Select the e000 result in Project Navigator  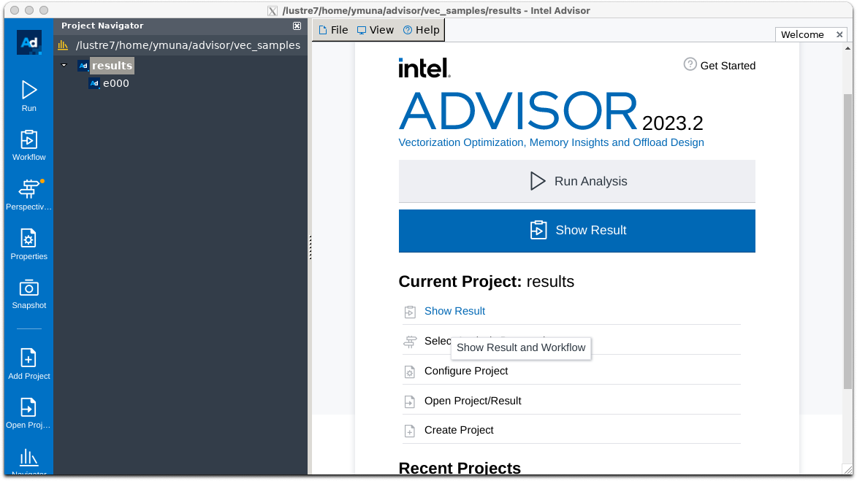[x=116, y=82]
